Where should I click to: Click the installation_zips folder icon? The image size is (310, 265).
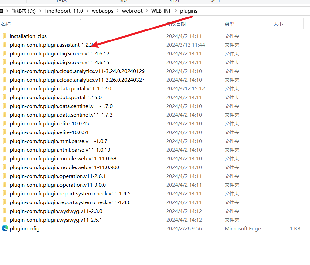click(x=5, y=36)
